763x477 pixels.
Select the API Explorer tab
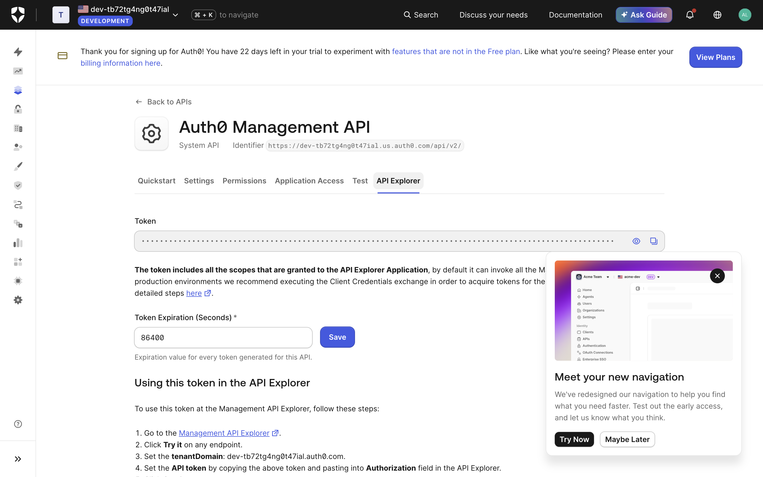398,181
